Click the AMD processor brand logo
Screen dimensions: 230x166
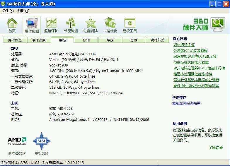(17, 141)
